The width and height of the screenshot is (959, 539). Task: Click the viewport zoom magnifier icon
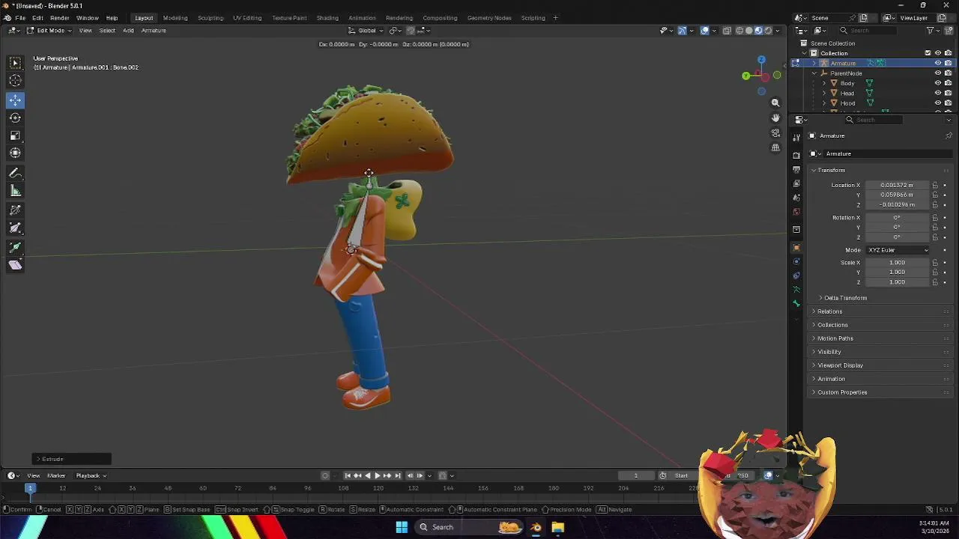click(x=775, y=103)
